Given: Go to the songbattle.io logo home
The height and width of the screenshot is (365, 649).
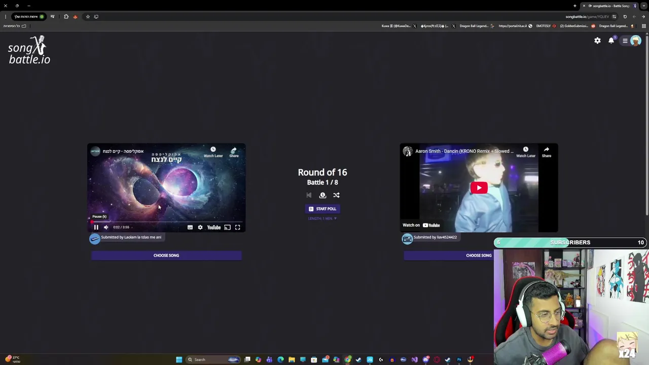Looking at the screenshot, I should [x=29, y=50].
